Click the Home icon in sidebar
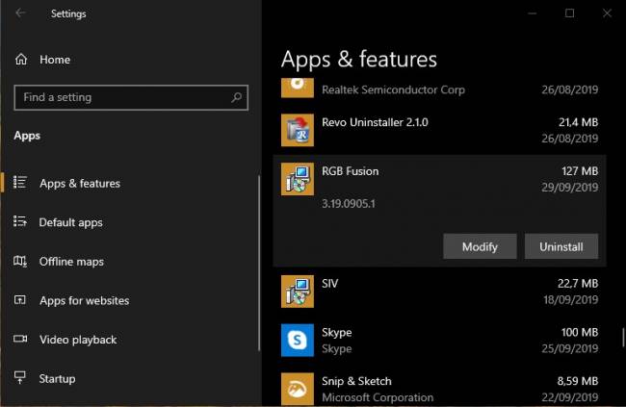The image size is (626, 407). pyautogui.click(x=21, y=60)
